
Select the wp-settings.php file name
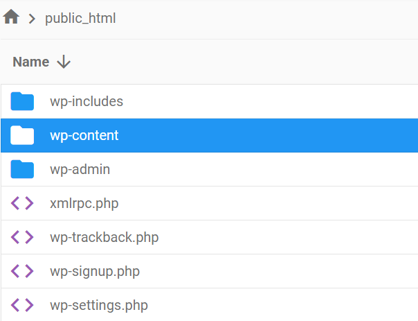[99, 305]
